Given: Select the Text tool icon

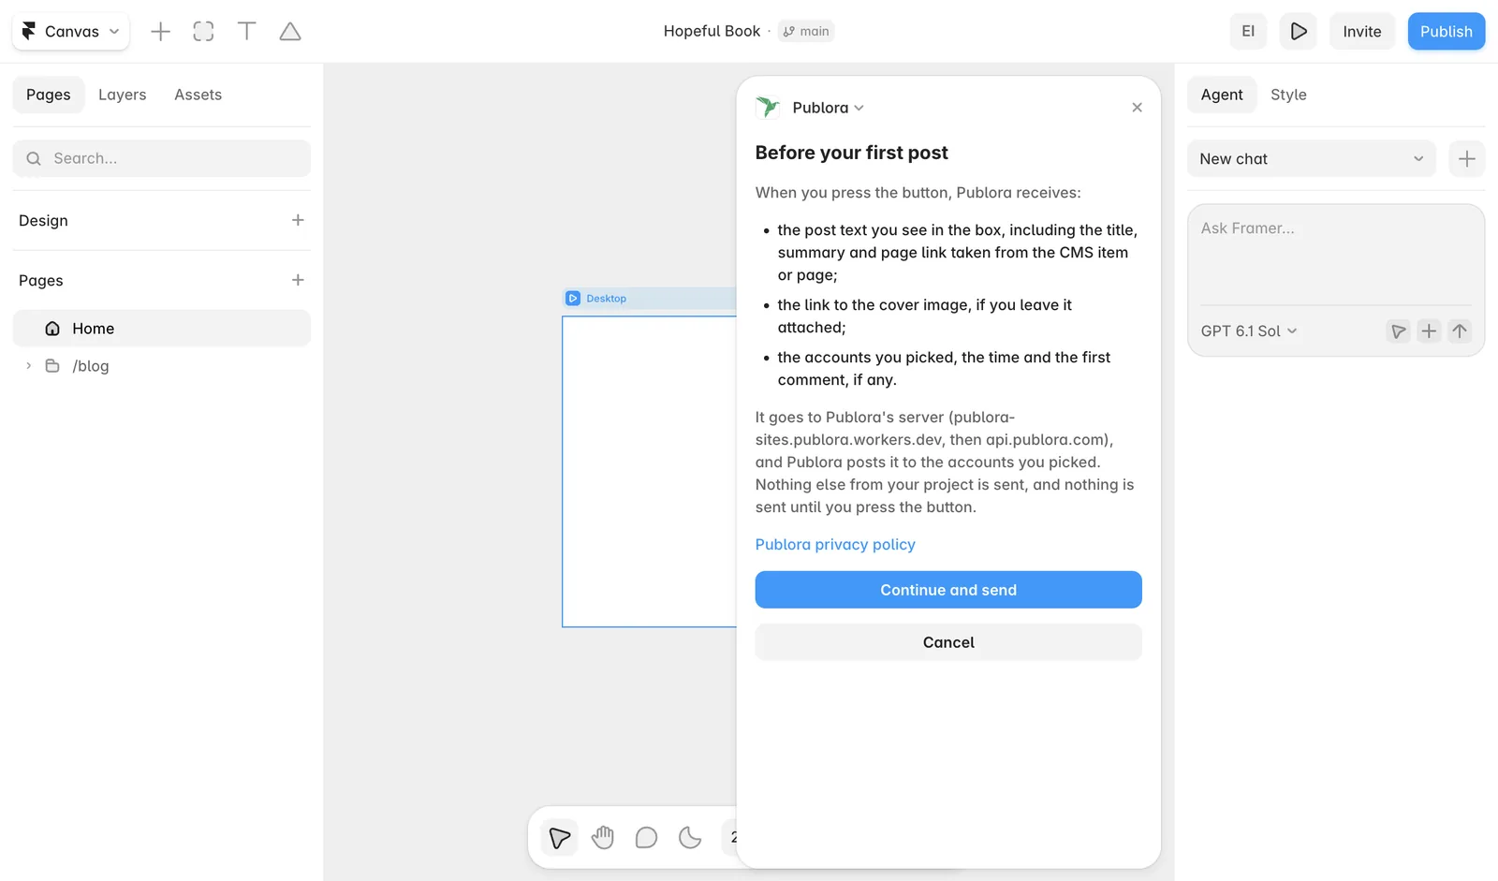Looking at the screenshot, I should (x=247, y=31).
